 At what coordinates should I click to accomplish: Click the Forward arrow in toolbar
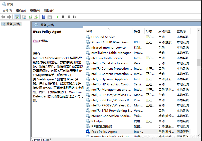(9, 17)
